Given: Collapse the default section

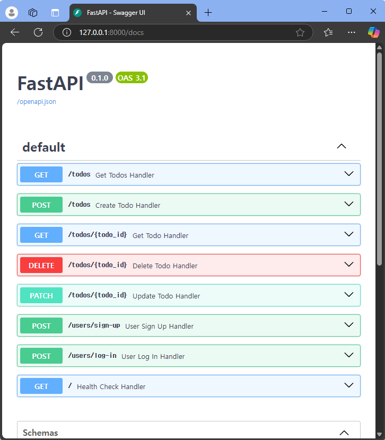Looking at the screenshot, I should 342,146.
